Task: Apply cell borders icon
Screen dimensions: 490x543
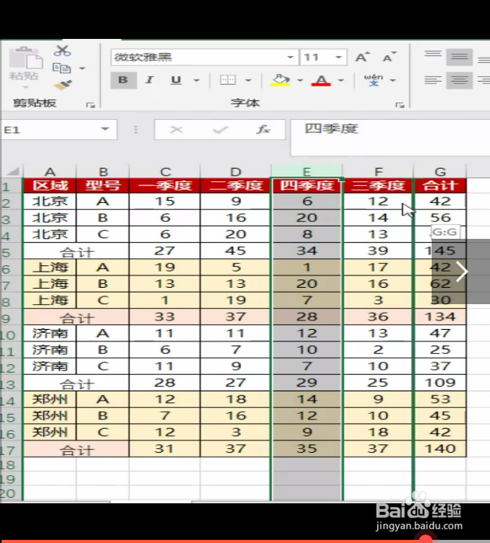Action: (x=228, y=80)
